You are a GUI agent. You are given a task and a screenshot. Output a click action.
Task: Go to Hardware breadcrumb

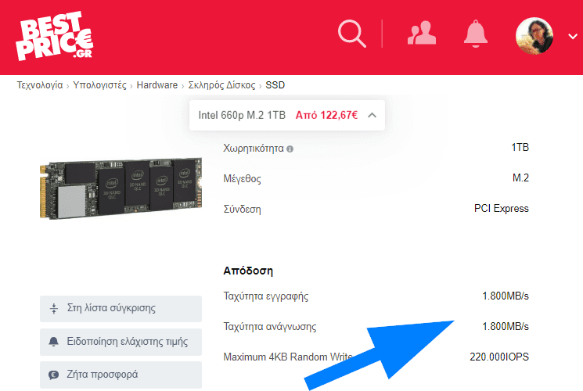(x=157, y=85)
